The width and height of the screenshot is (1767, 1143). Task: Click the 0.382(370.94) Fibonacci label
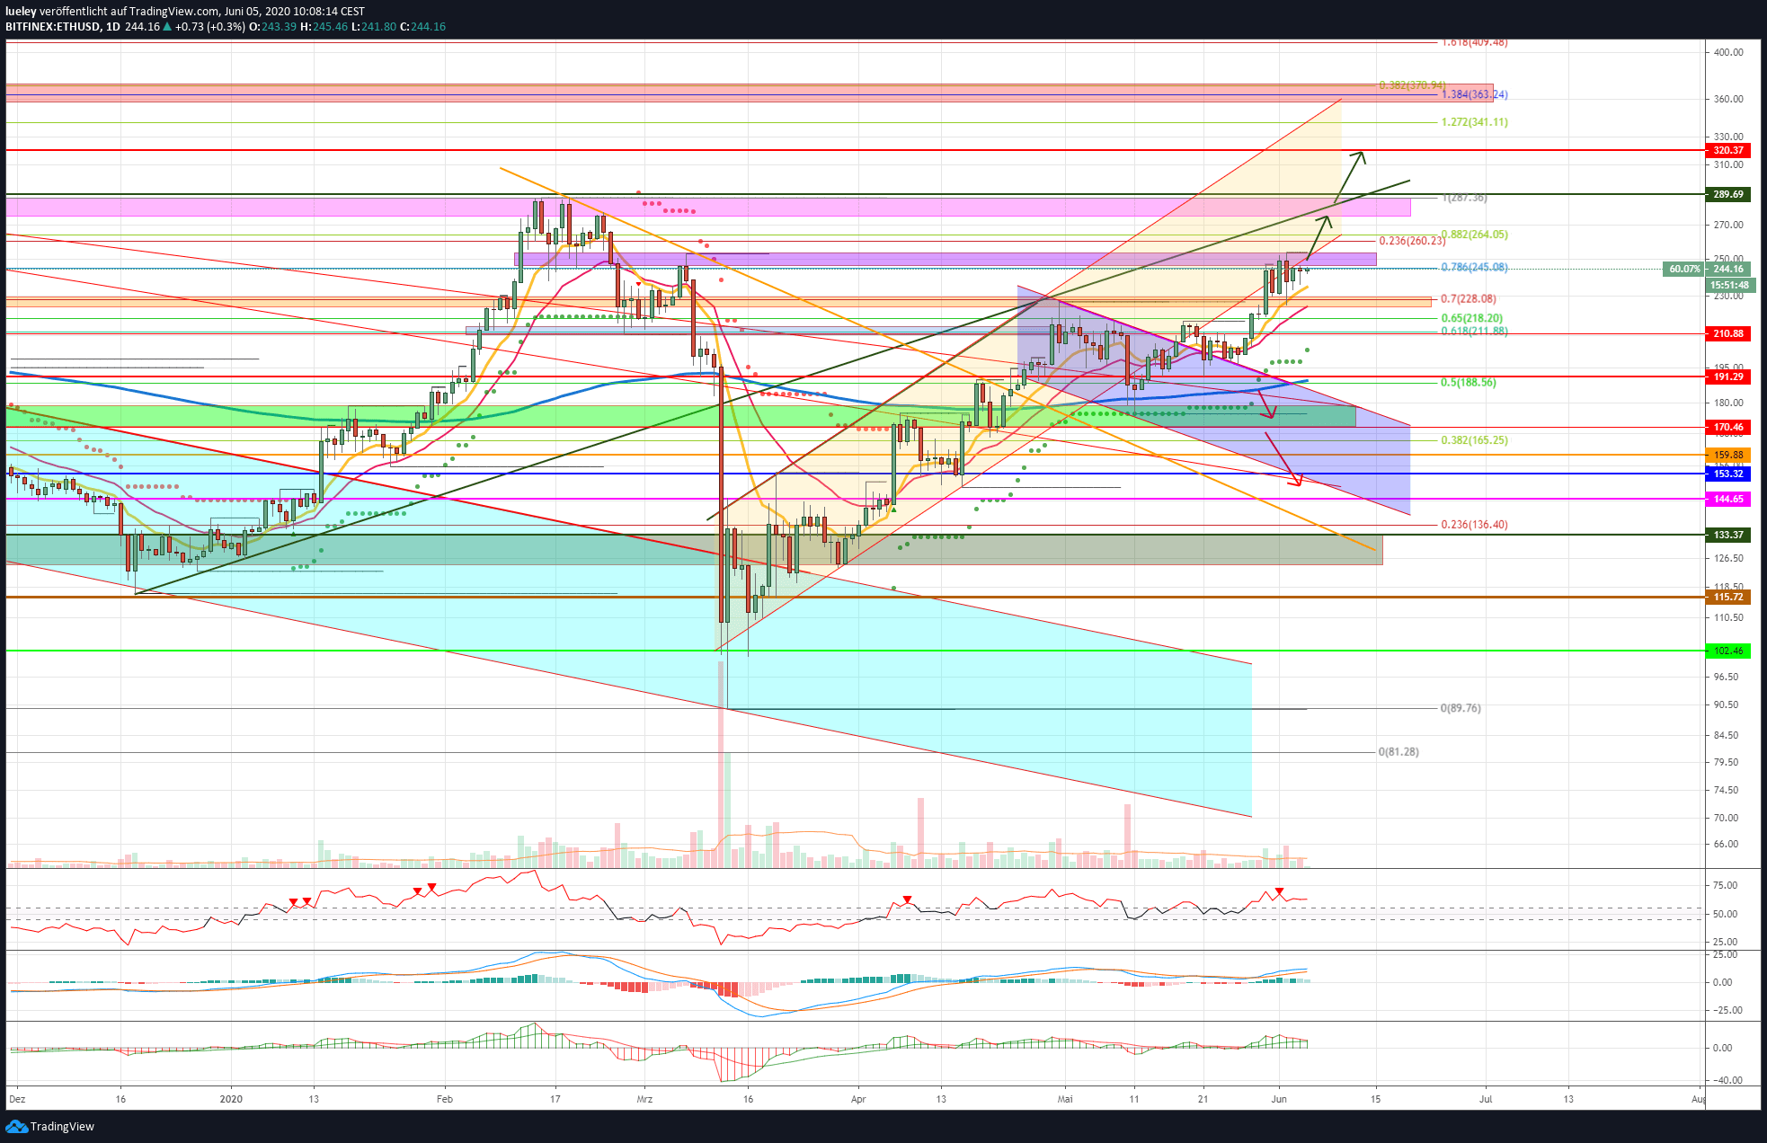1412,85
